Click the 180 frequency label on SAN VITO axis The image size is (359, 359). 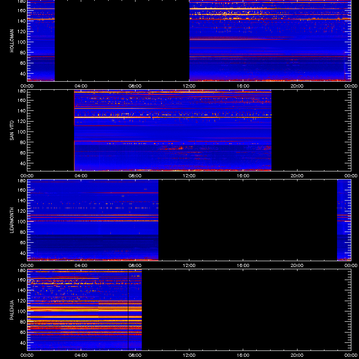click(22, 91)
